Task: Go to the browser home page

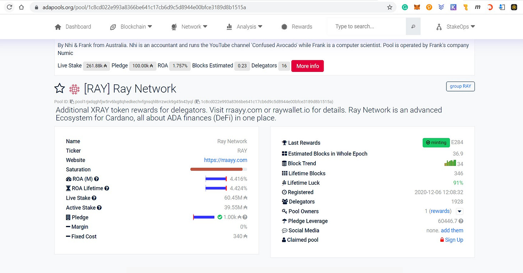Action: pyautogui.click(x=21, y=7)
